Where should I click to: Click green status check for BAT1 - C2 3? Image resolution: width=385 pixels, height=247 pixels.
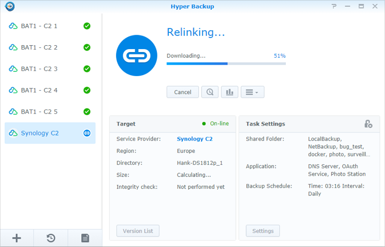[87, 69]
